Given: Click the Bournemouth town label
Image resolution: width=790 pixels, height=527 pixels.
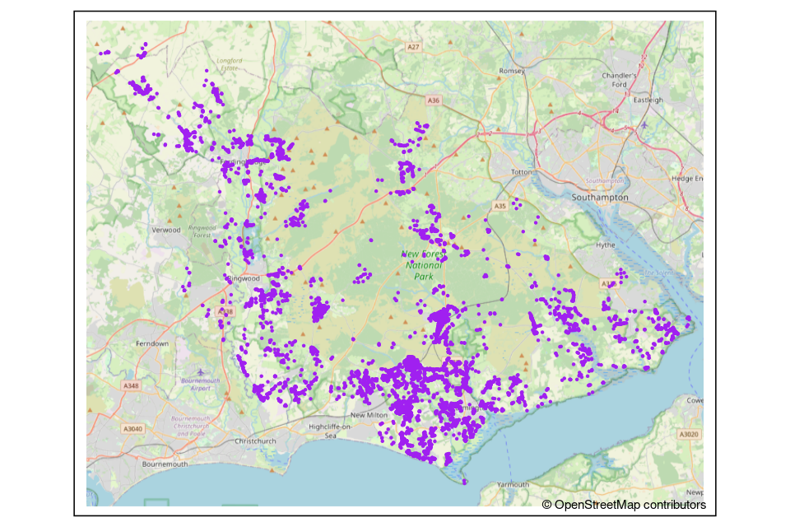Looking at the screenshot, I should pyautogui.click(x=165, y=464).
